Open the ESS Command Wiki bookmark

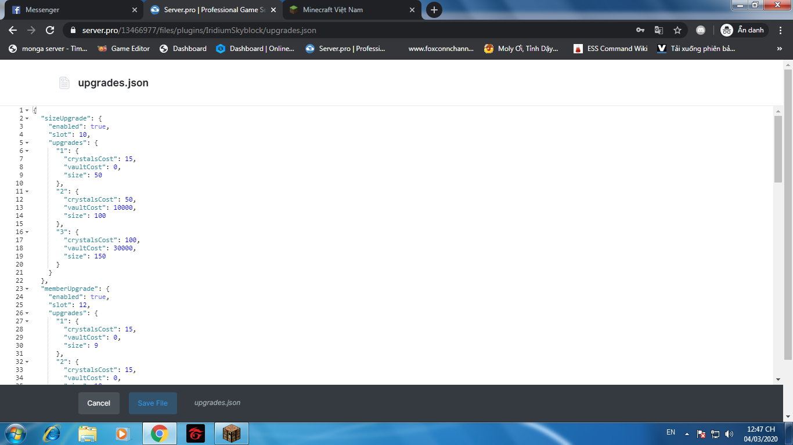[611, 49]
